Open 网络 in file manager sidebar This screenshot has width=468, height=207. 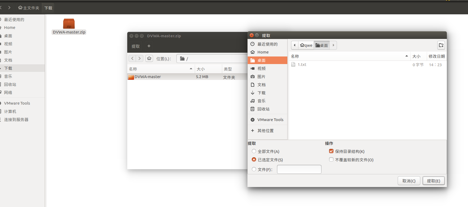[x=22, y=92]
